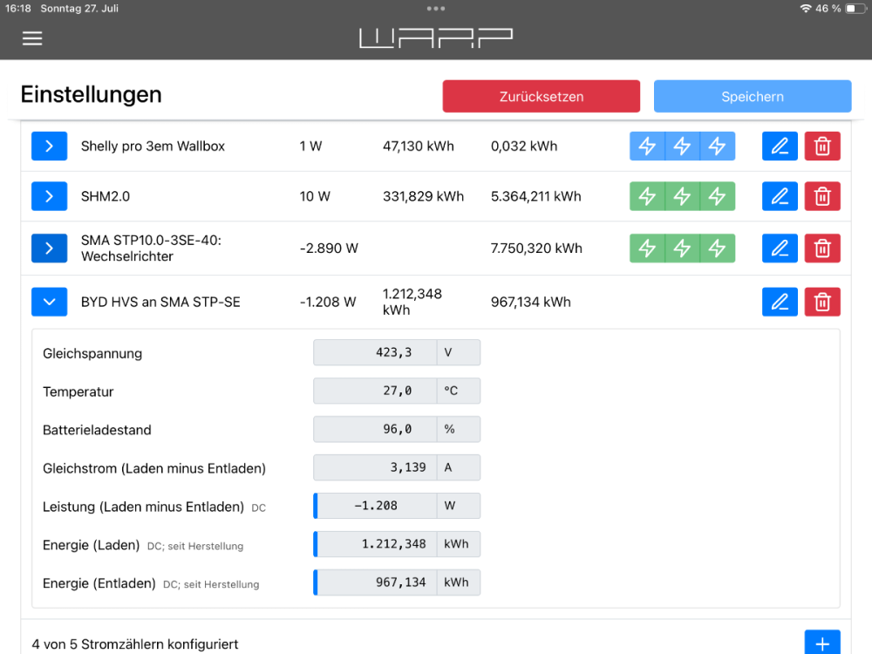Open the hamburger navigation menu
The image size is (872, 654).
(x=32, y=38)
